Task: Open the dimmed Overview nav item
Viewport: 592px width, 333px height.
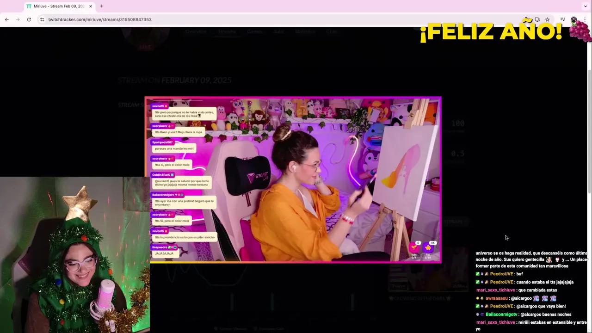Action: click(x=196, y=31)
